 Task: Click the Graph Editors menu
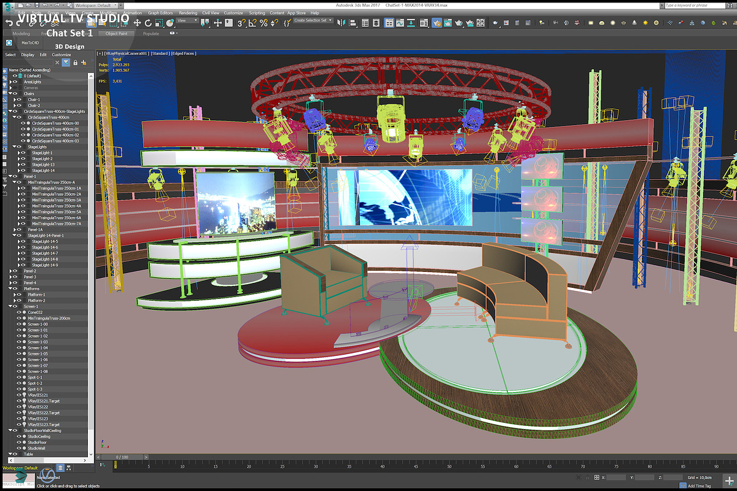coord(160,12)
